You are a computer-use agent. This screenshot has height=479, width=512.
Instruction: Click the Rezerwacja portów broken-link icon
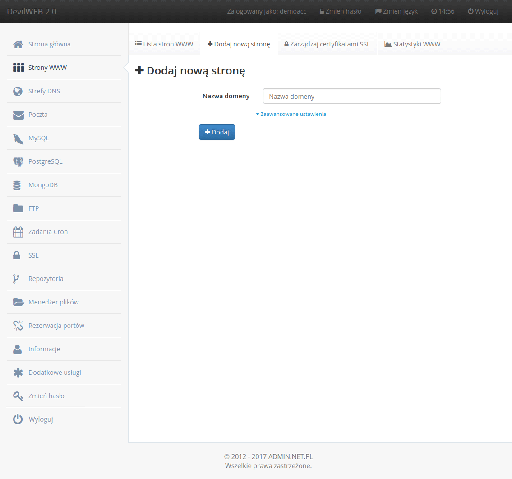18,326
